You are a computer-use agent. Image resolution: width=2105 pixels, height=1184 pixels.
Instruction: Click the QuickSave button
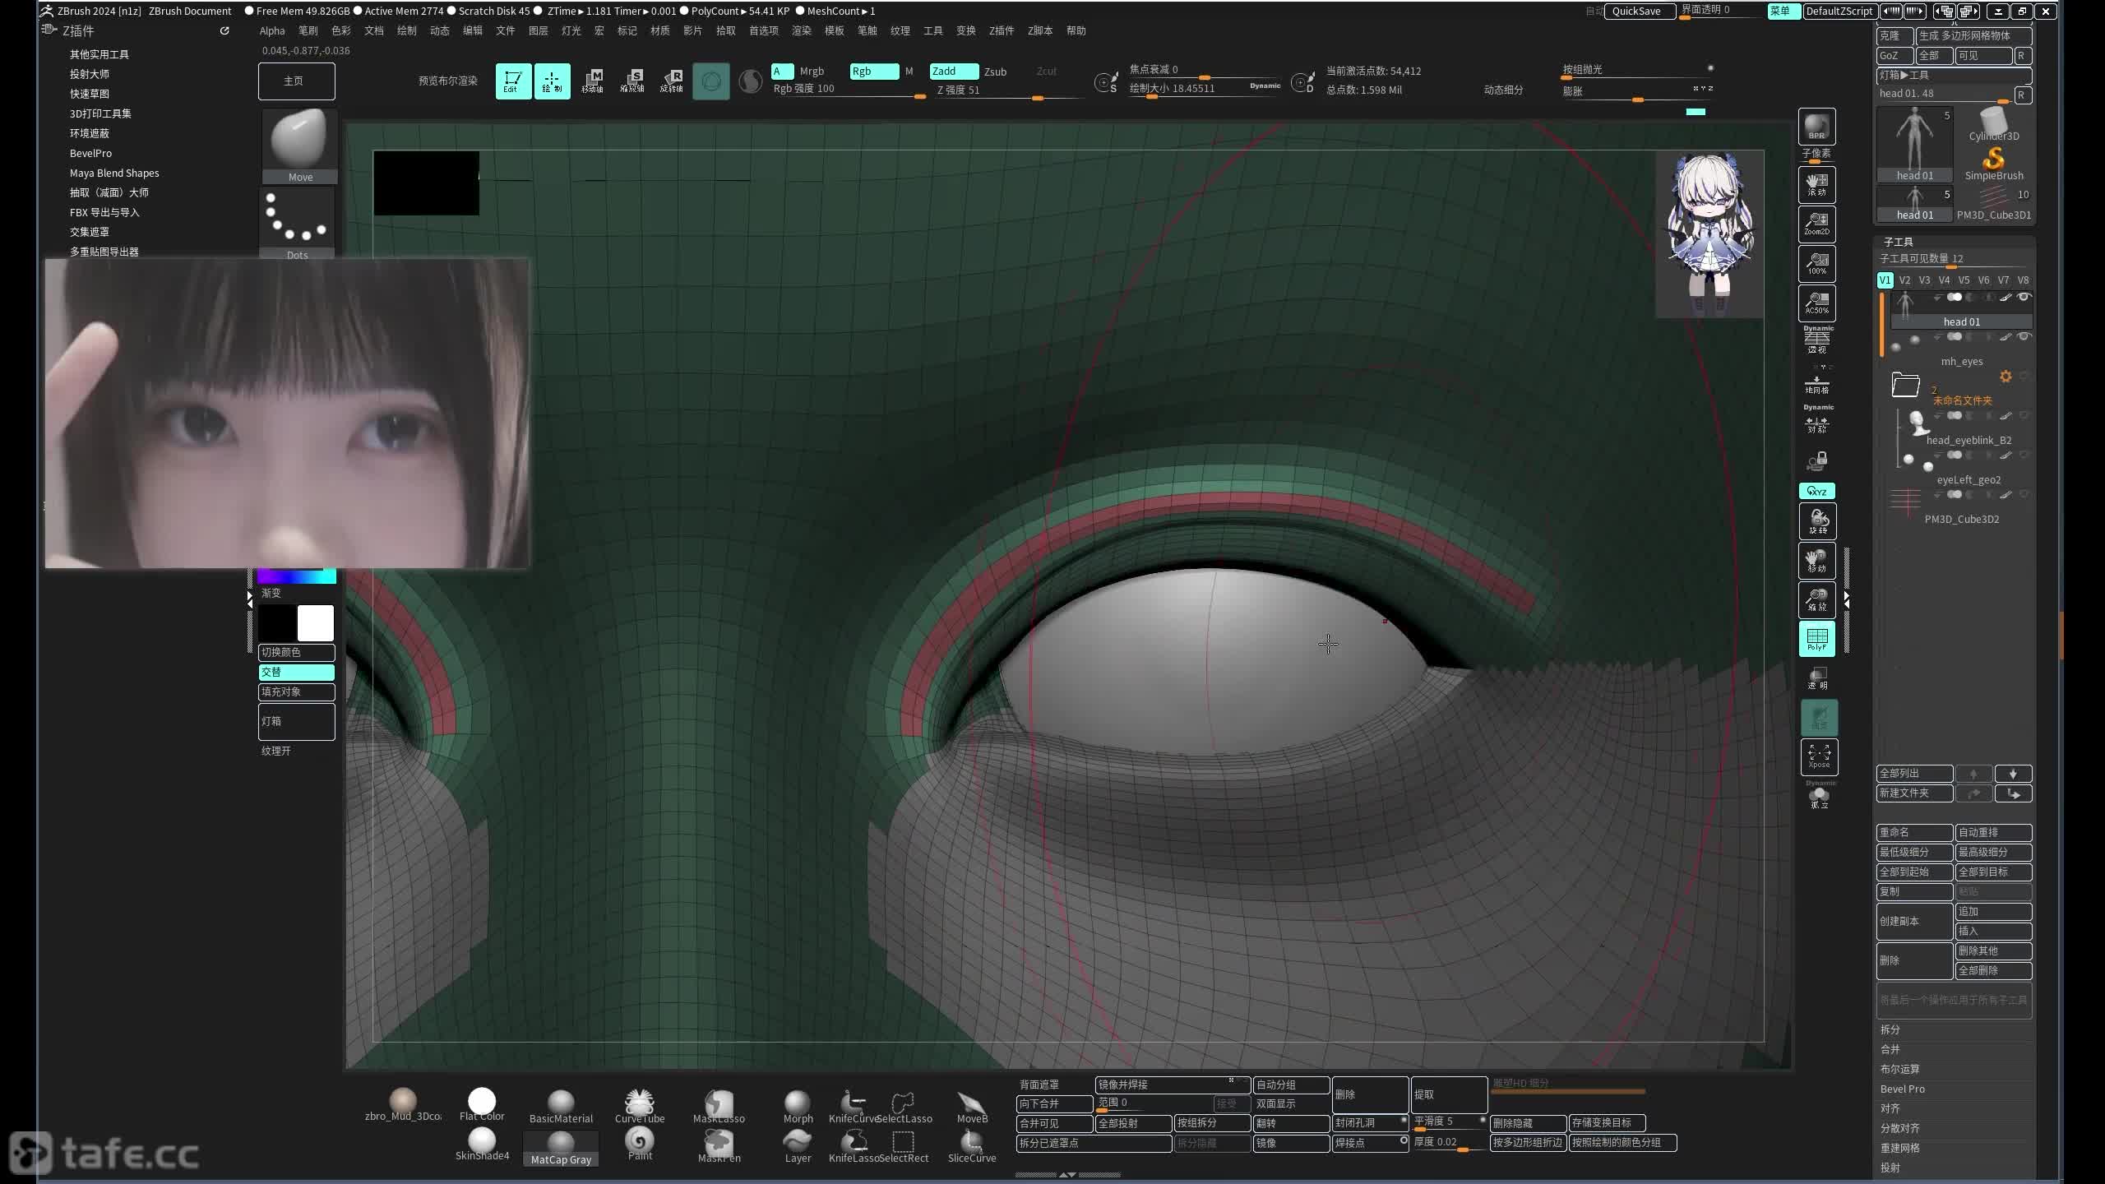tap(1638, 11)
